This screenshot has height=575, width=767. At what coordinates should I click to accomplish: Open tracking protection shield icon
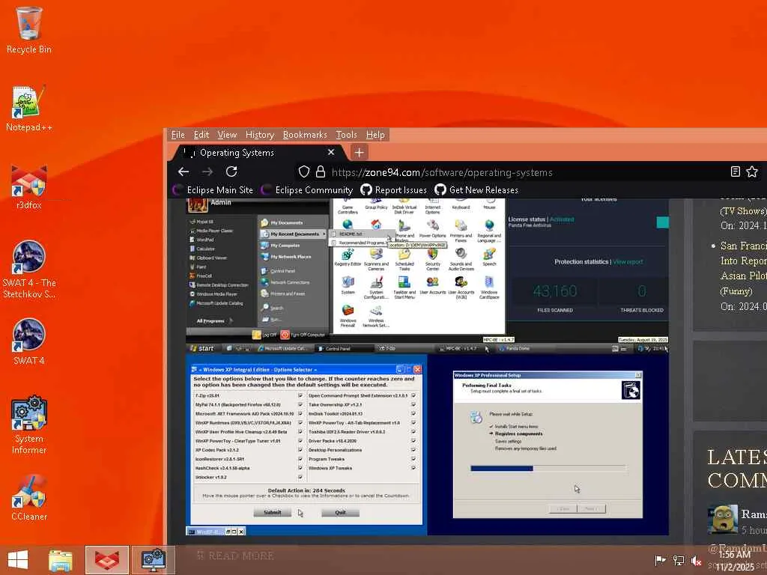click(304, 171)
